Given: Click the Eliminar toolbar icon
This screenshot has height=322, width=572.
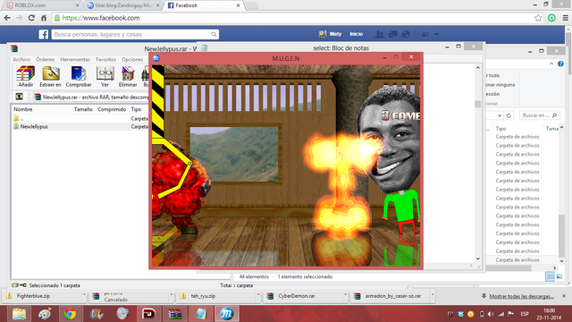Looking at the screenshot, I should [x=128, y=76].
